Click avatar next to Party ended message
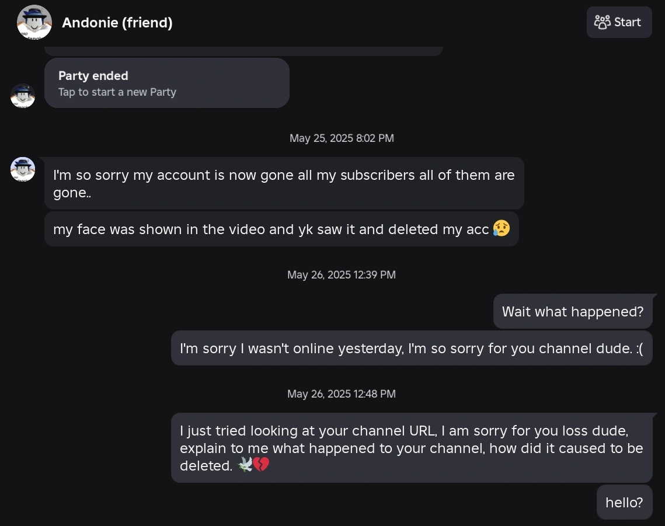Viewport: 665px width, 526px height. click(23, 96)
